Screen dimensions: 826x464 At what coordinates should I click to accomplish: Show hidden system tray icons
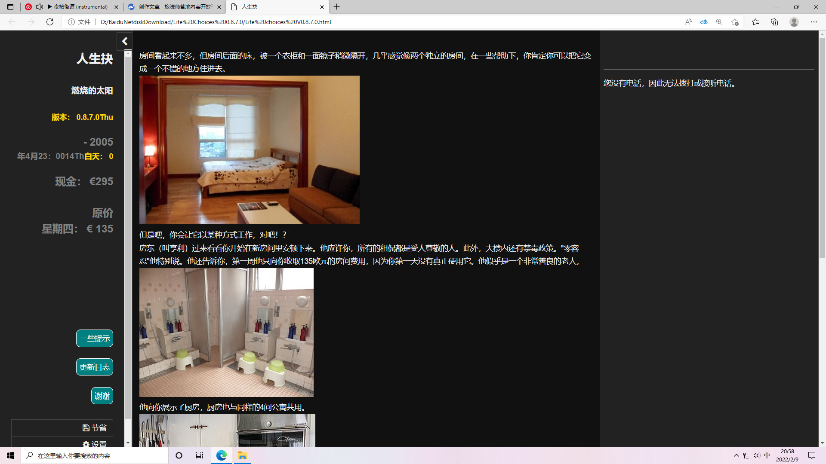click(737, 455)
